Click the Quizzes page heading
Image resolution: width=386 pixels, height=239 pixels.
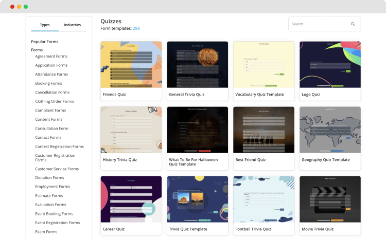pyautogui.click(x=111, y=21)
